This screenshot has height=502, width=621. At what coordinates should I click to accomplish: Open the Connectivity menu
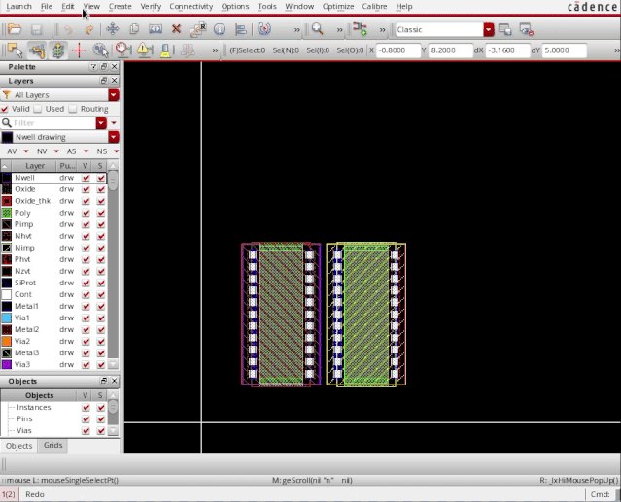tap(190, 6)
